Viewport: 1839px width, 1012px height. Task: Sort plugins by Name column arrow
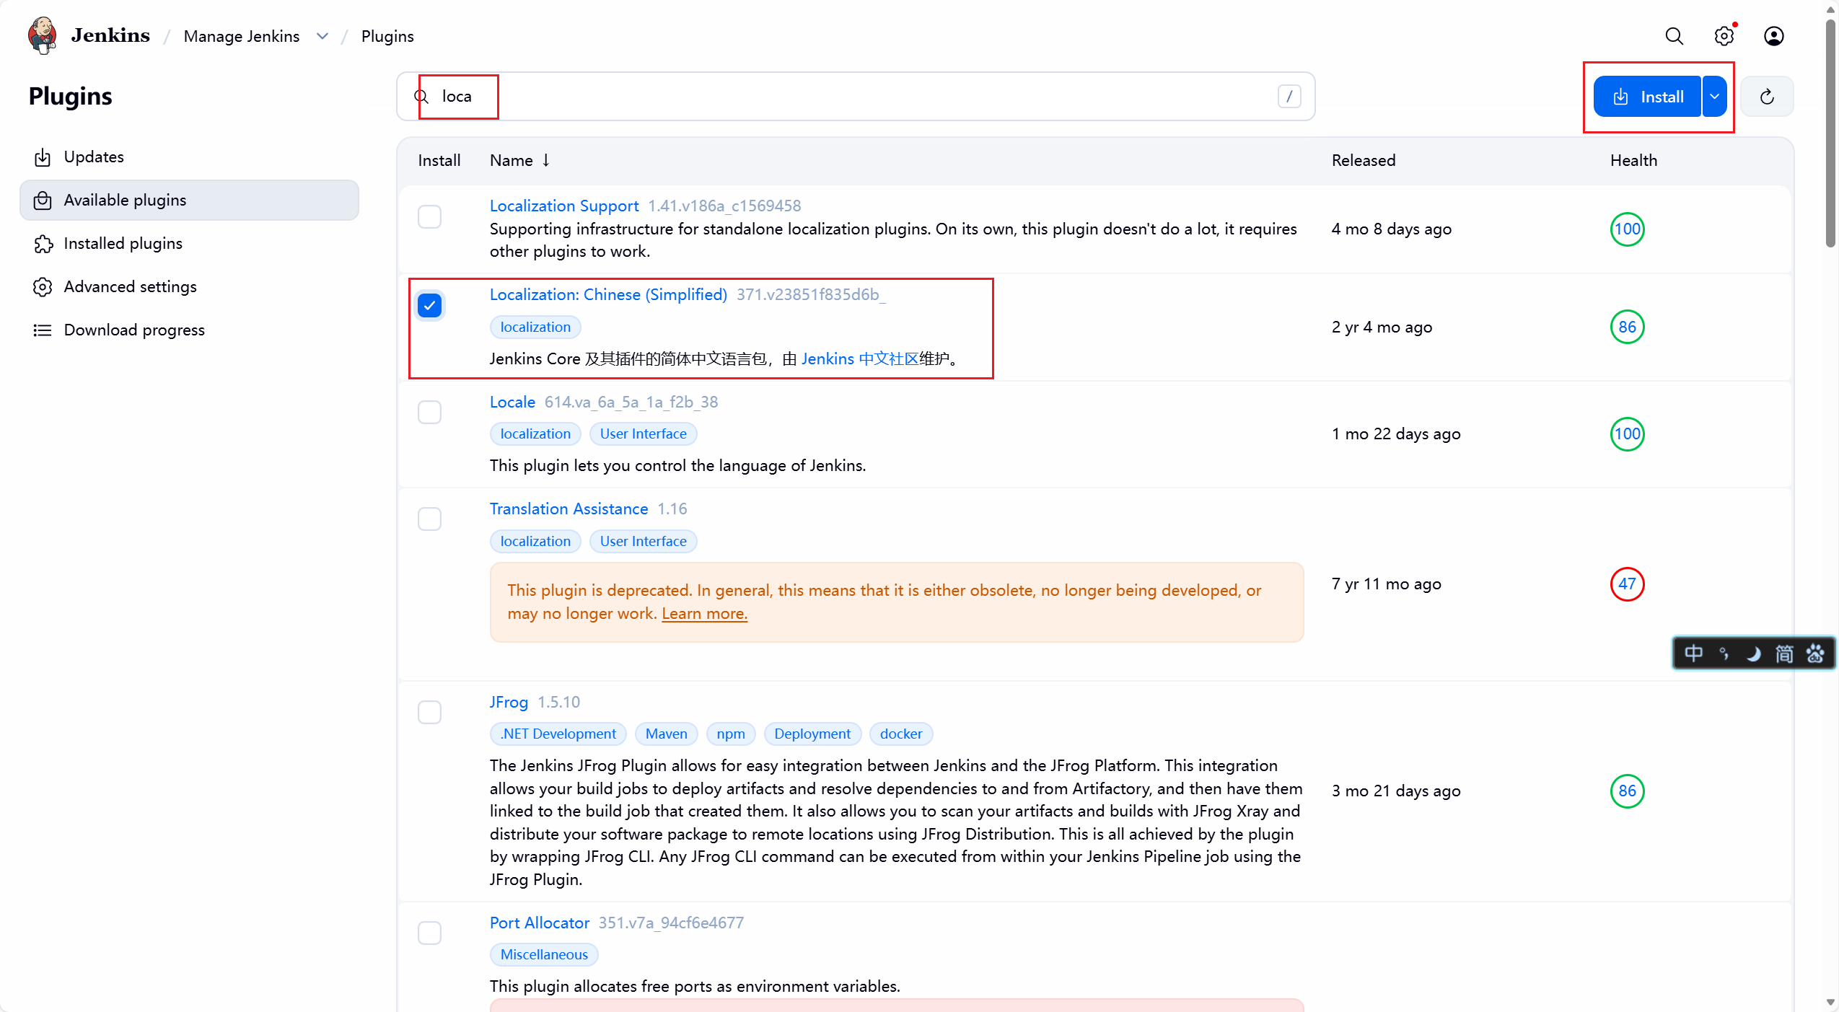pyautogui.click(x=546, y=160)
